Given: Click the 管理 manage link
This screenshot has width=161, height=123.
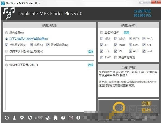Looking at the screenshot, I should (x=126, y=32).
